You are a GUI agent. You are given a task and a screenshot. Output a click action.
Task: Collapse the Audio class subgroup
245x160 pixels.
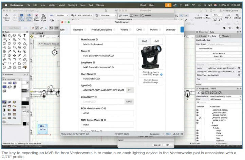pos(213,128)
